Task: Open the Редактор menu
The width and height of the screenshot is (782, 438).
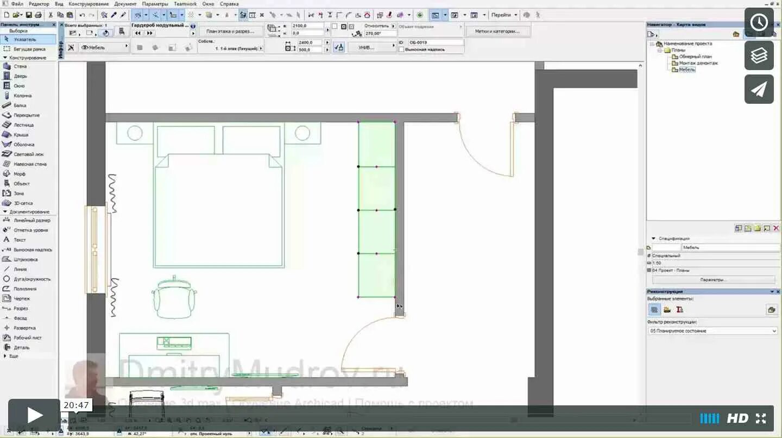Action: pos(39,4)
